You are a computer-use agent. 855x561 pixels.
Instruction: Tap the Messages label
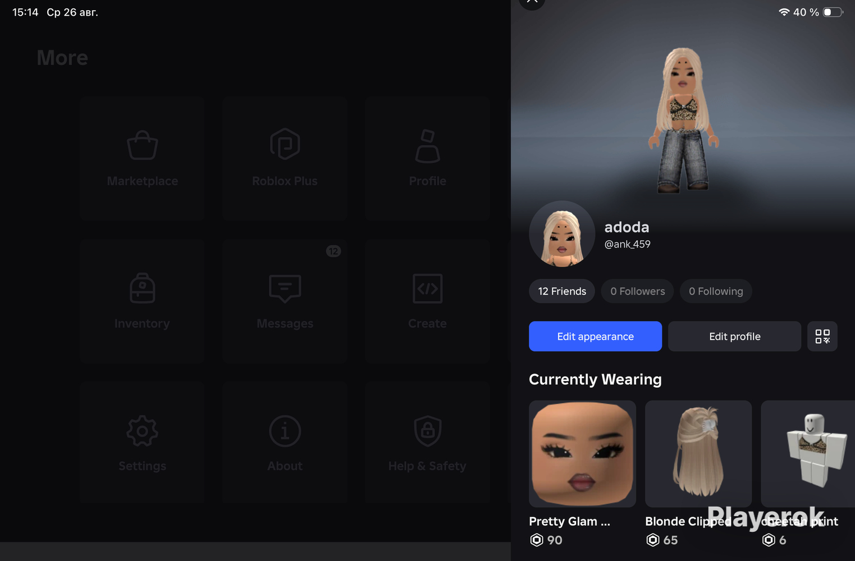click(x=285, y=324)
